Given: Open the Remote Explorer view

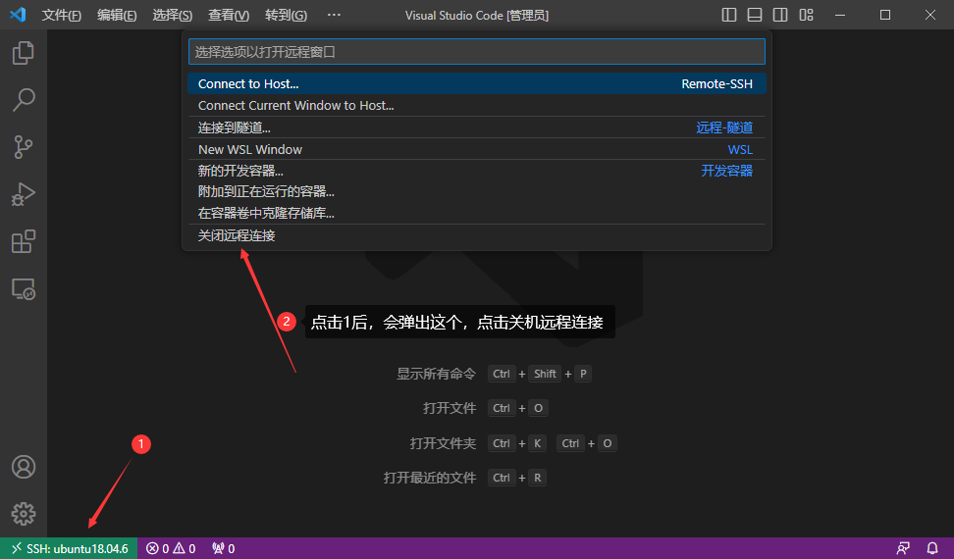Looking at the screenshot, I should (24, 288).
